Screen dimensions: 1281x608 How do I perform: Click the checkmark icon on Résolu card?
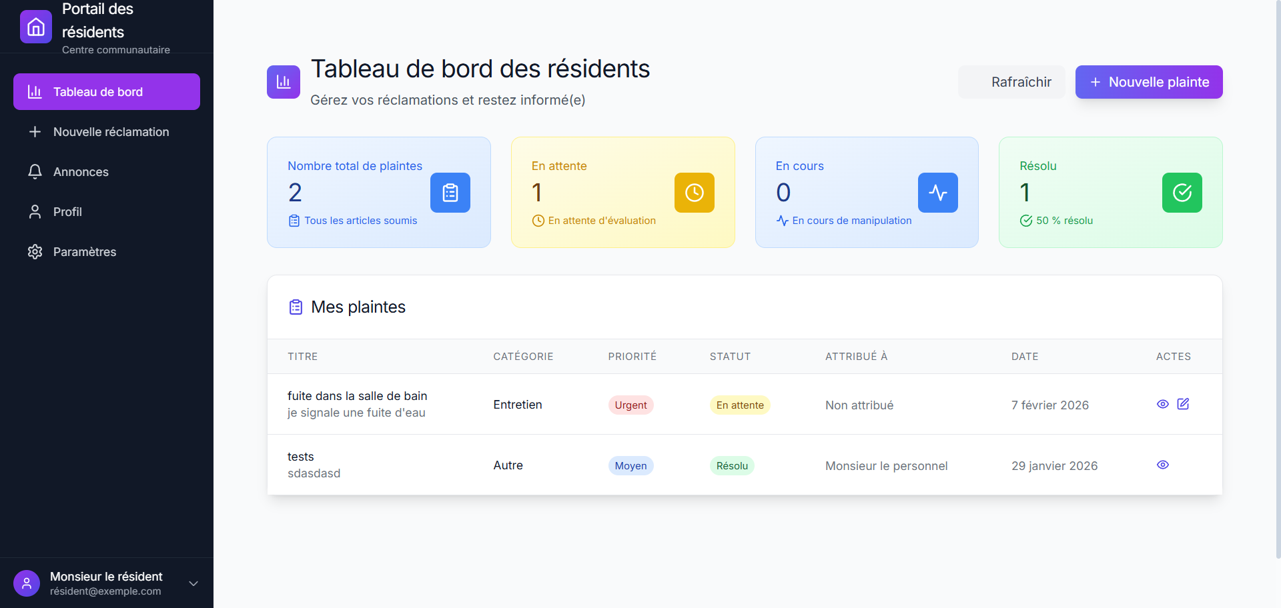[1182, 193]
